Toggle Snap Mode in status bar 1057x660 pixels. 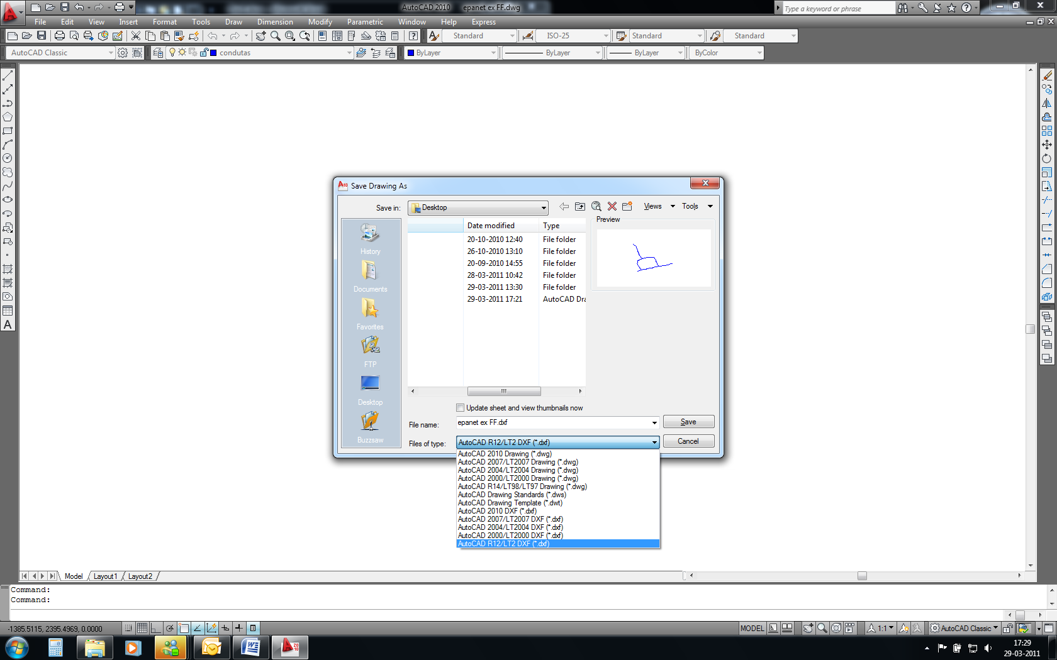(x=128, y=628)
